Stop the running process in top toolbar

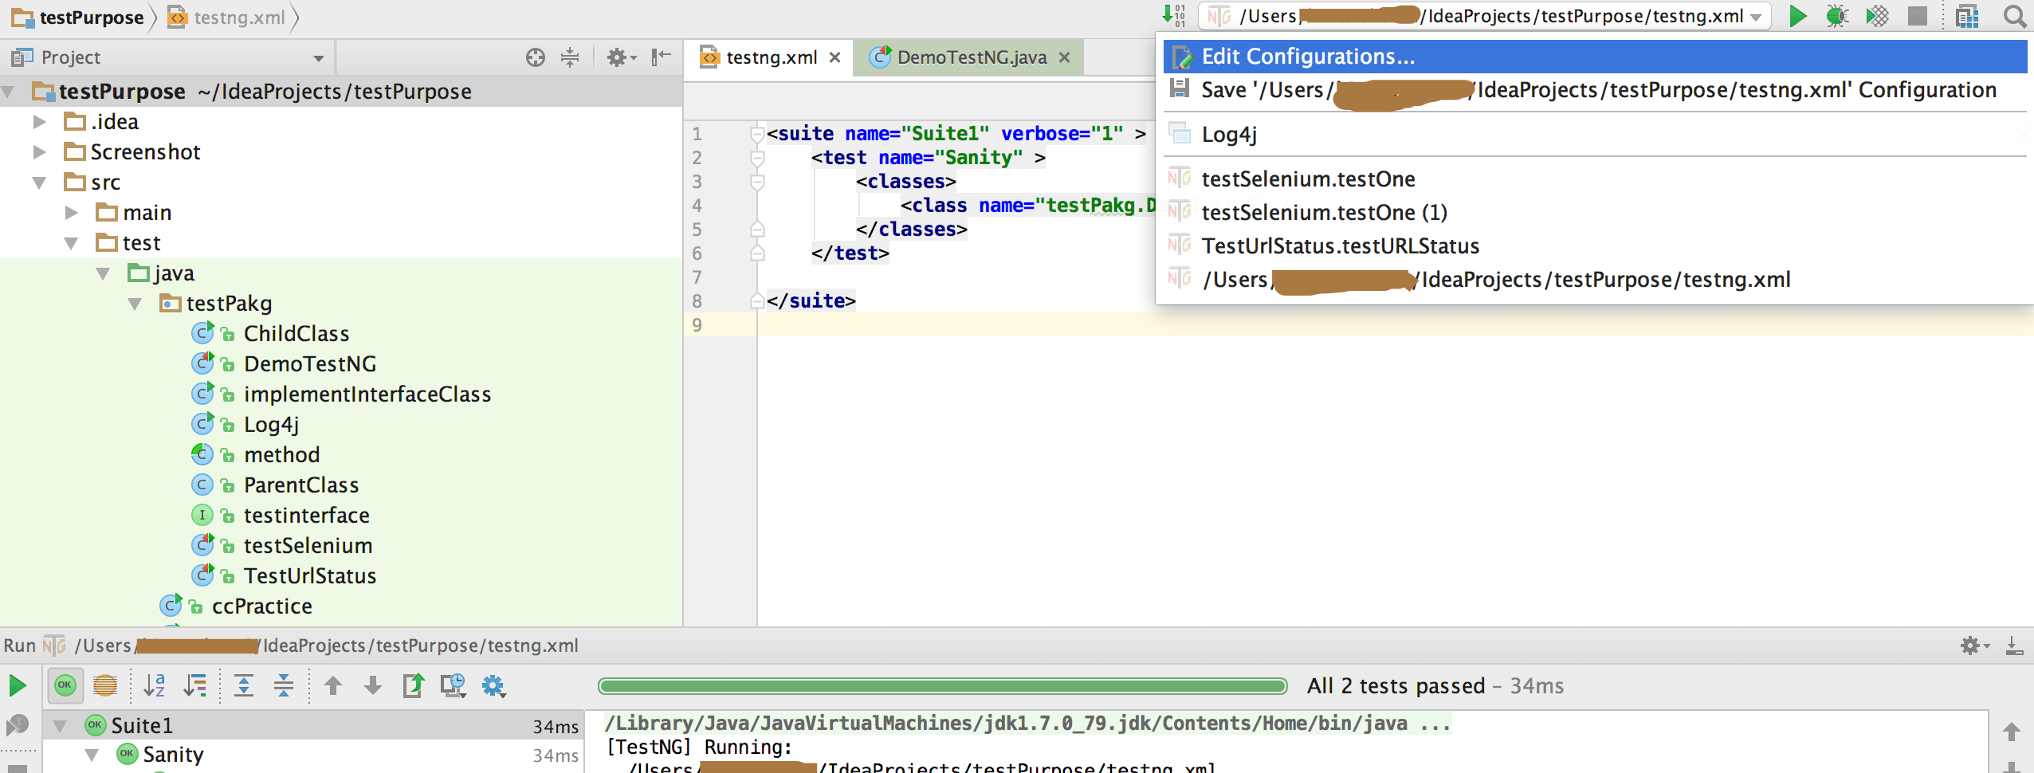[x=1917, y=16]
